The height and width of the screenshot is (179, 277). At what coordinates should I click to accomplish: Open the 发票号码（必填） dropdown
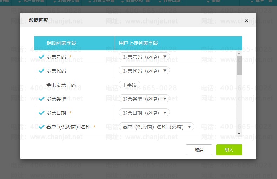(144, 57)
